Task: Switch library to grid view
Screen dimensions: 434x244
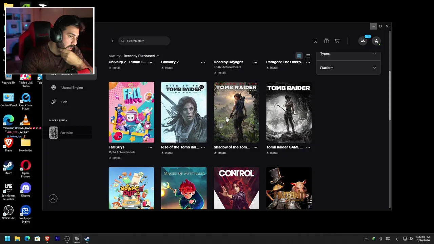Action: pyautogui.click(x=299, y=56)
